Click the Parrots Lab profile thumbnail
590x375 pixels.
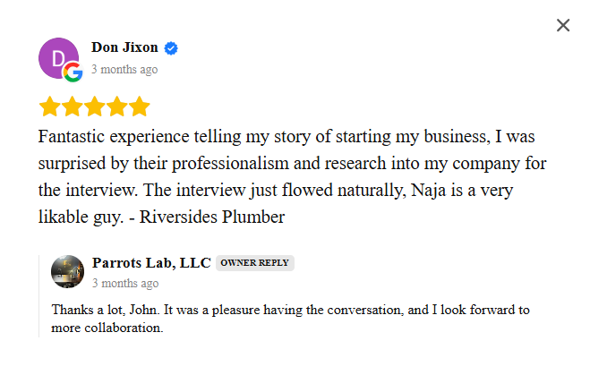point(68,271)
